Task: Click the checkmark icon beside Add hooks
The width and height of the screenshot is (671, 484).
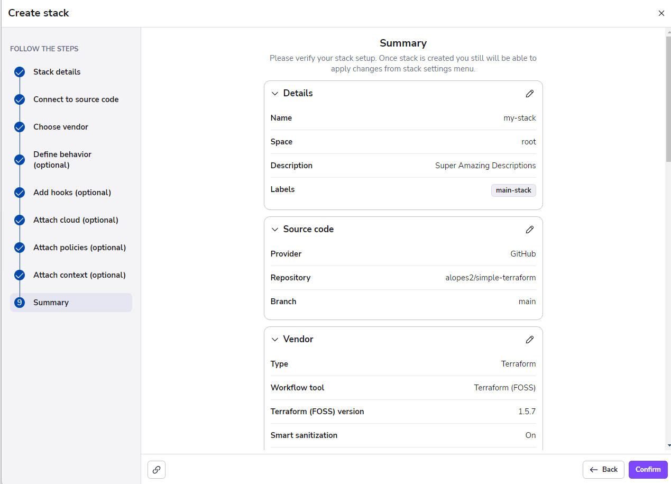Action: coord(19,193)
